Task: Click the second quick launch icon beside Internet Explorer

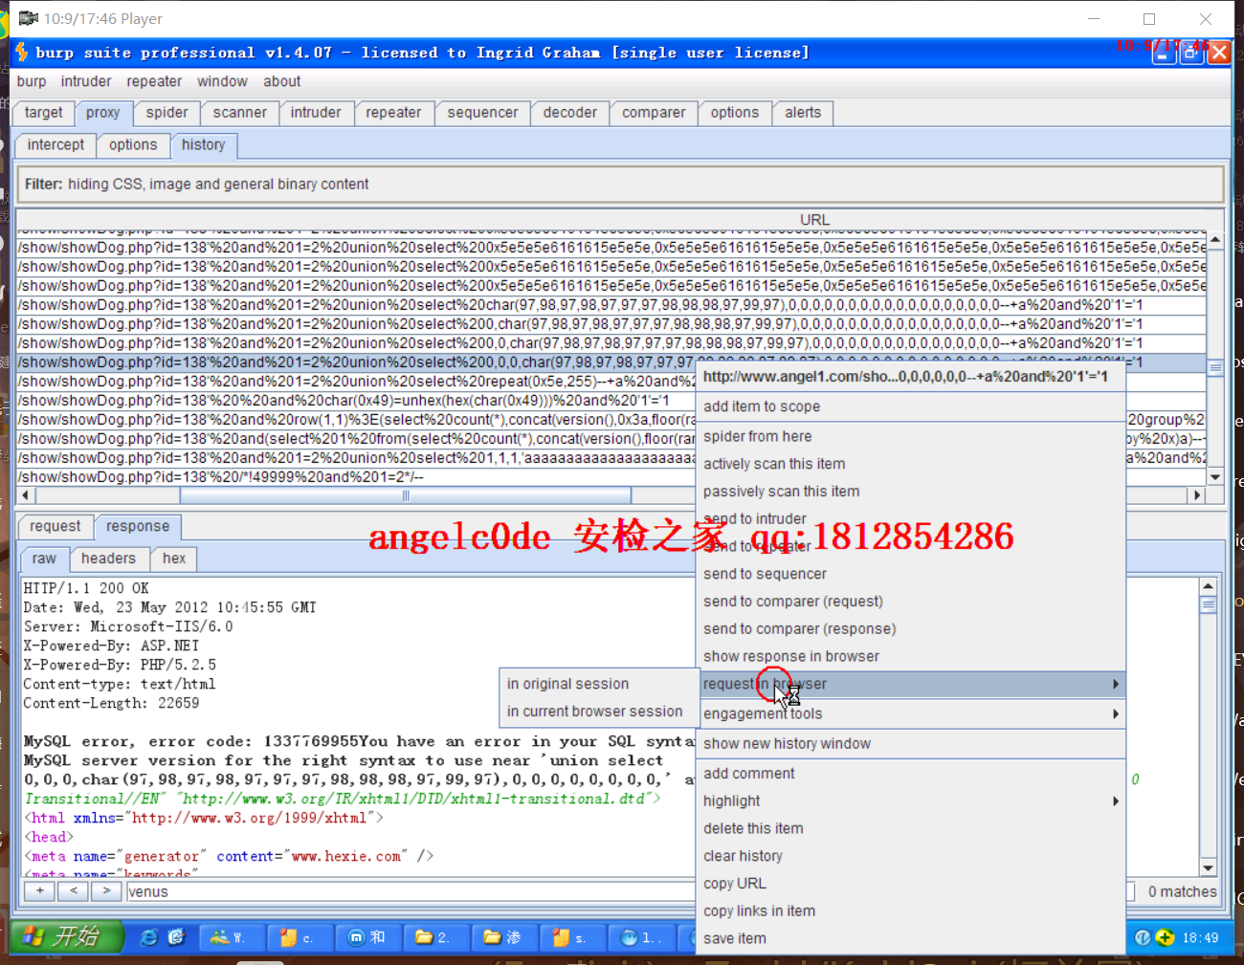Action: tap(176, 937)
